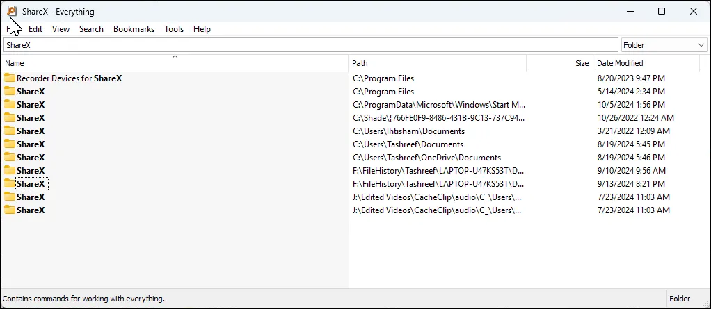711x309 pixels.
Task: Click path C:\ProgramData\Microsoft\Windows\Start M...
Action: pyautogui.click(x=439, y=105)
